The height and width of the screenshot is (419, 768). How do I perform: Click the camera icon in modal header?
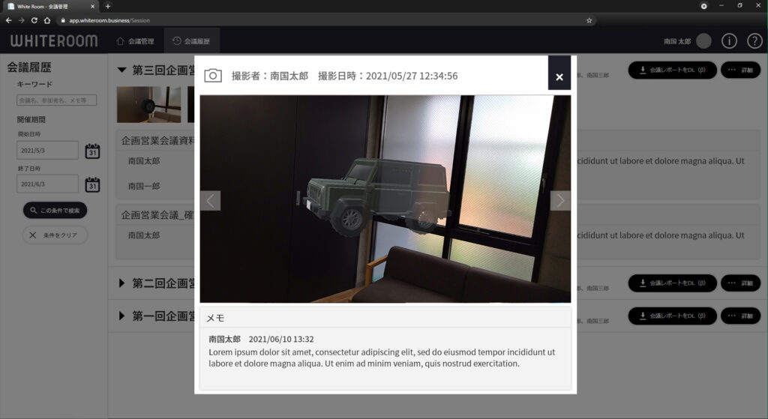pyautogui.click(x=213, y=76)
